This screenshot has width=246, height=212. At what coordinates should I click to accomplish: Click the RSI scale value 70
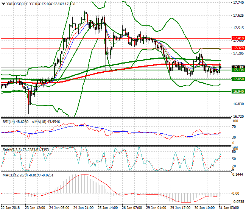pyautogui.click(x=234, y=127)
